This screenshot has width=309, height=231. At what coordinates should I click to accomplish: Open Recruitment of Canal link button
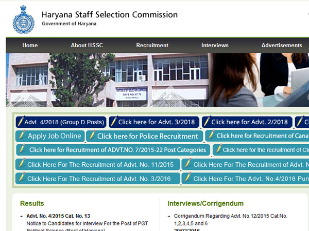(x=257, y=136)
